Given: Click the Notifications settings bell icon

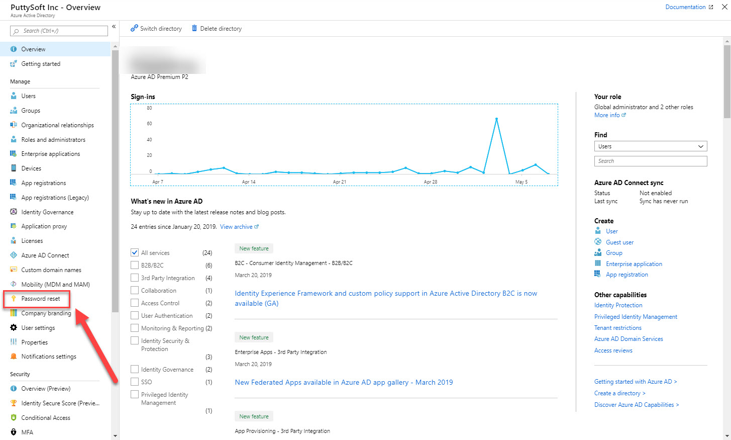Looking at the screenshot, I should (14, 357).
